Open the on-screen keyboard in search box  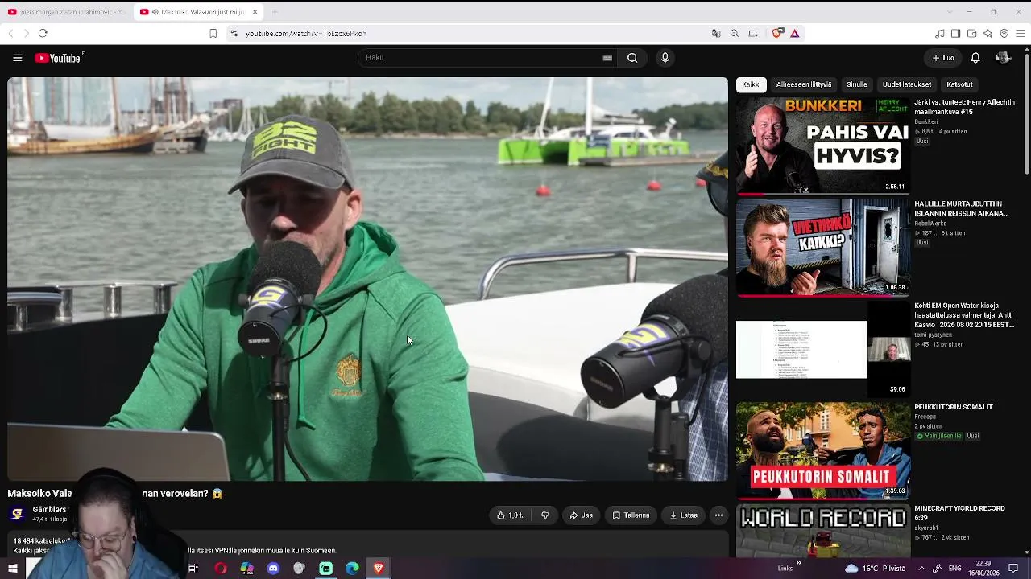[x=607, y=58]
